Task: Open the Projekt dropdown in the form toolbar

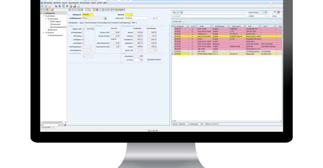Action: [x=120, y=10]
